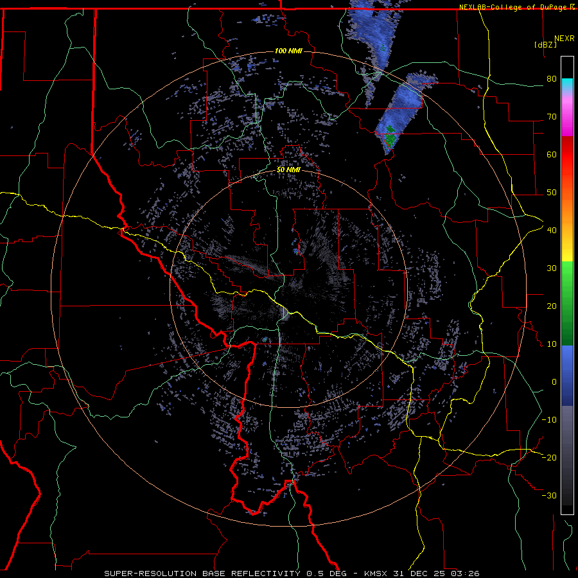The height and width of the screenshot is (578, 578).
Task: Click the positive 10 value on the dBZ scale
Action: pyautogui.click(x=552, y=344)
